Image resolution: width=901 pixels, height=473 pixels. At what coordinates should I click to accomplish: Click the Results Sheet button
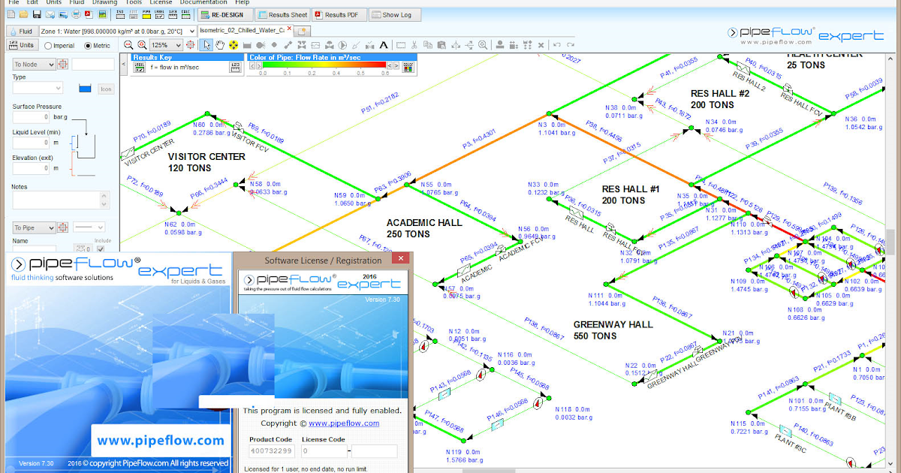click(282, 14)
